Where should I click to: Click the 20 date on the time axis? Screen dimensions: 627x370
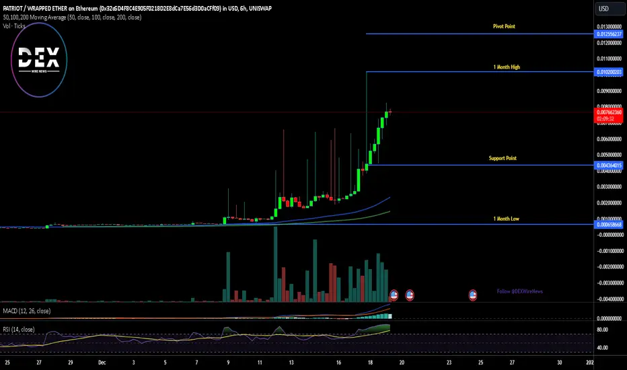[x=402, y=363]
